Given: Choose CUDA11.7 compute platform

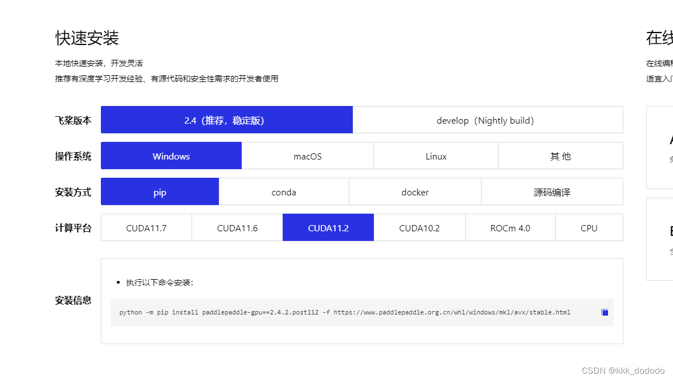Looking at the screenshot, I should tap(146, 228).
